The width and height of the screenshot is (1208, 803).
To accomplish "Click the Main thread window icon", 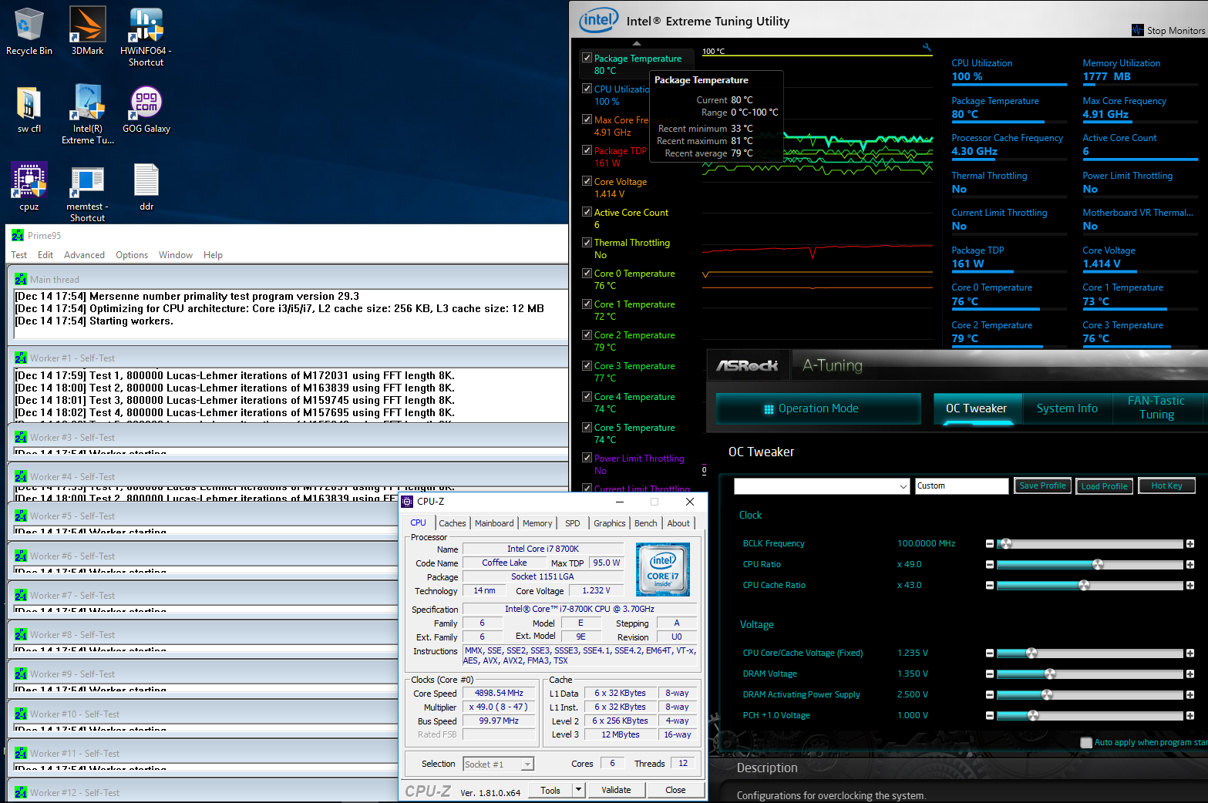I will tap(21, 279).
